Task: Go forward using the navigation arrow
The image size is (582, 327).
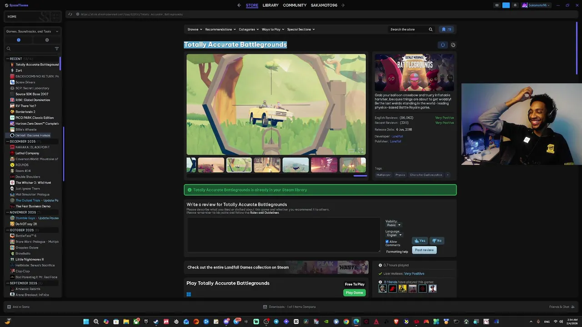Action: (x=343, y=5)
